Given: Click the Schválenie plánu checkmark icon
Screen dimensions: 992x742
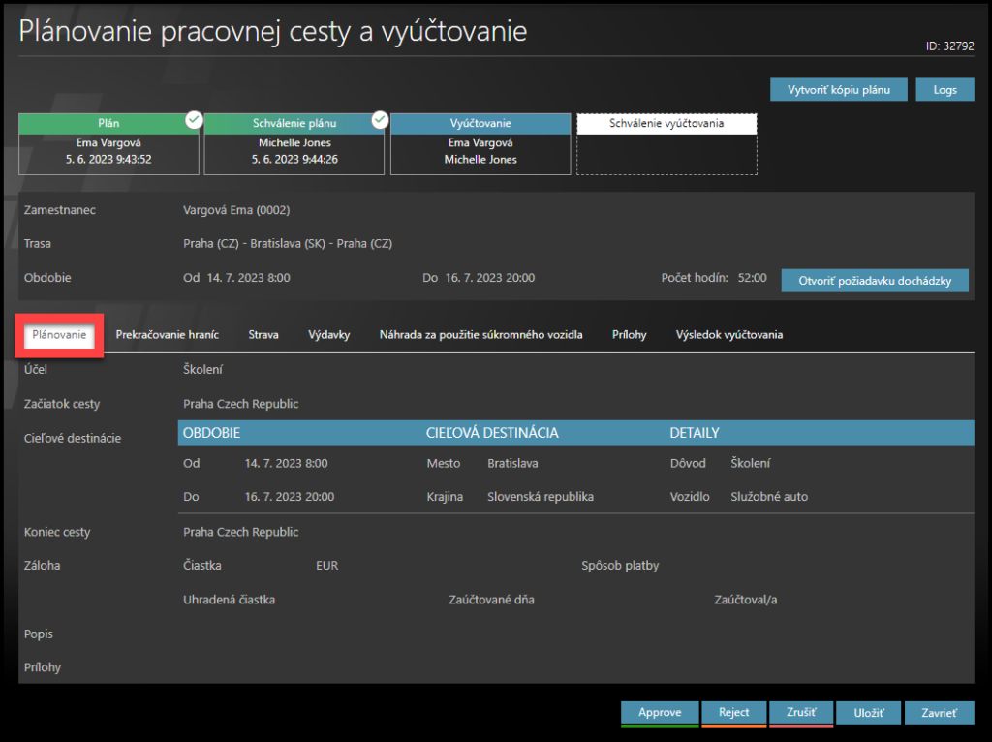Looking at the screenshot, I should pyautogui.click(x=380, y=119).
